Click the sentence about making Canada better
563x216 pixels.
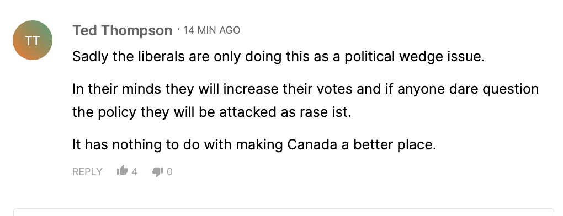coord(254,145)
